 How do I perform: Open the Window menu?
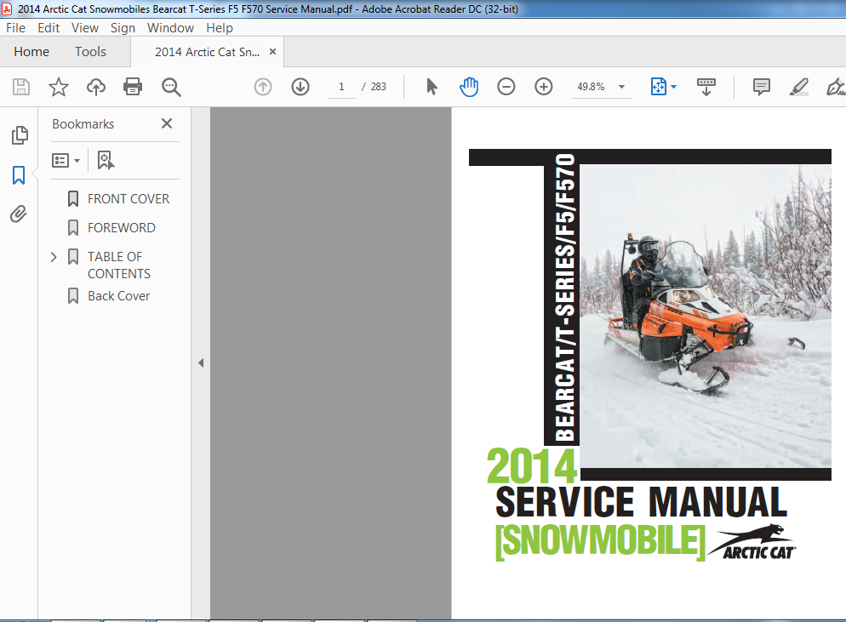pyautogui.click(x=170, y=28)
